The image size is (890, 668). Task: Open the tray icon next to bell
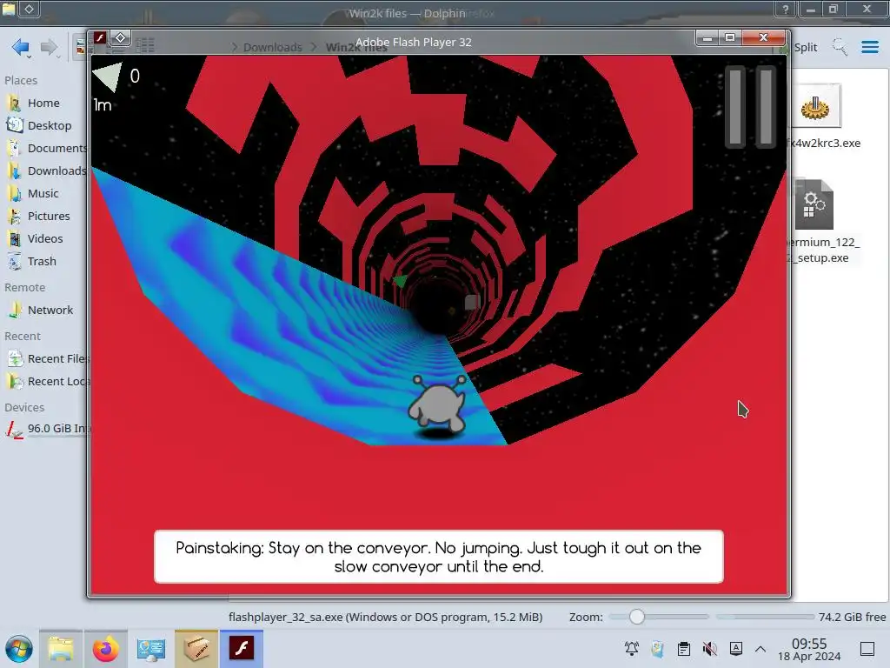point(658,649)
